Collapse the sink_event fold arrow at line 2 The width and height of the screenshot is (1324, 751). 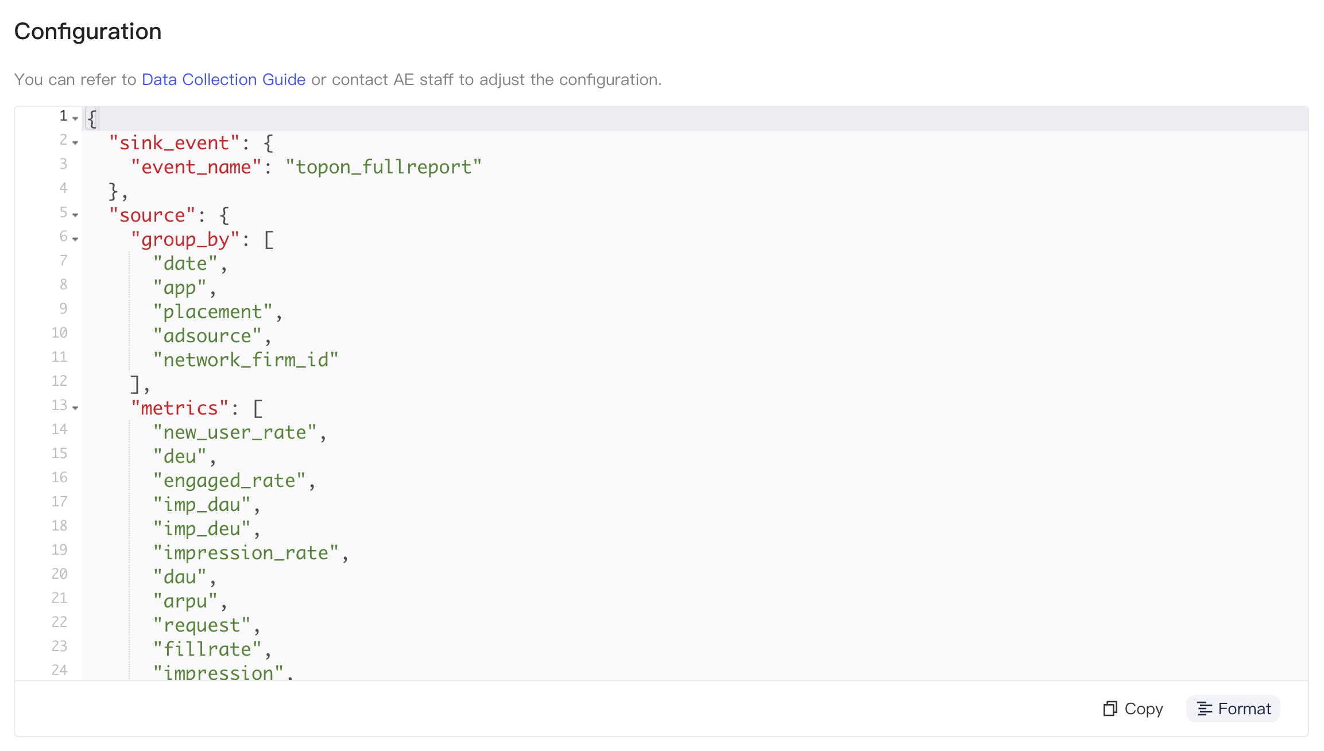[x=75, y=142]
